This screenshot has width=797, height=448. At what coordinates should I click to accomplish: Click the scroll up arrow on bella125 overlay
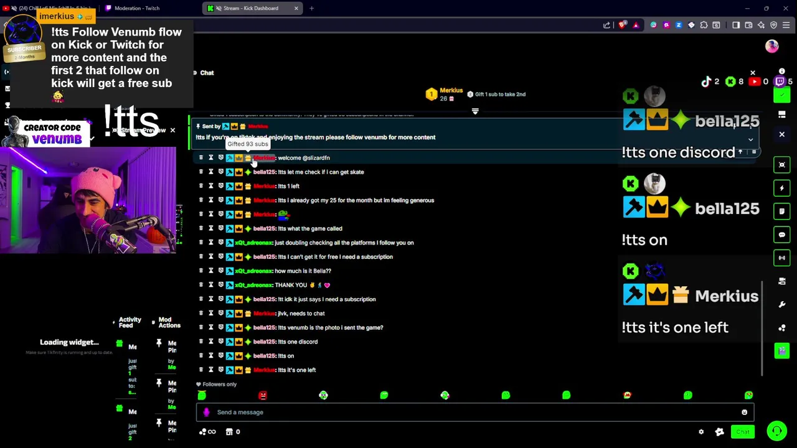[x=740, y=152]
